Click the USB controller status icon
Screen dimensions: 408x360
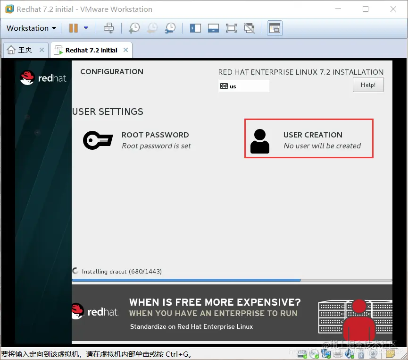pyautogui.click(x=361, y=354)
